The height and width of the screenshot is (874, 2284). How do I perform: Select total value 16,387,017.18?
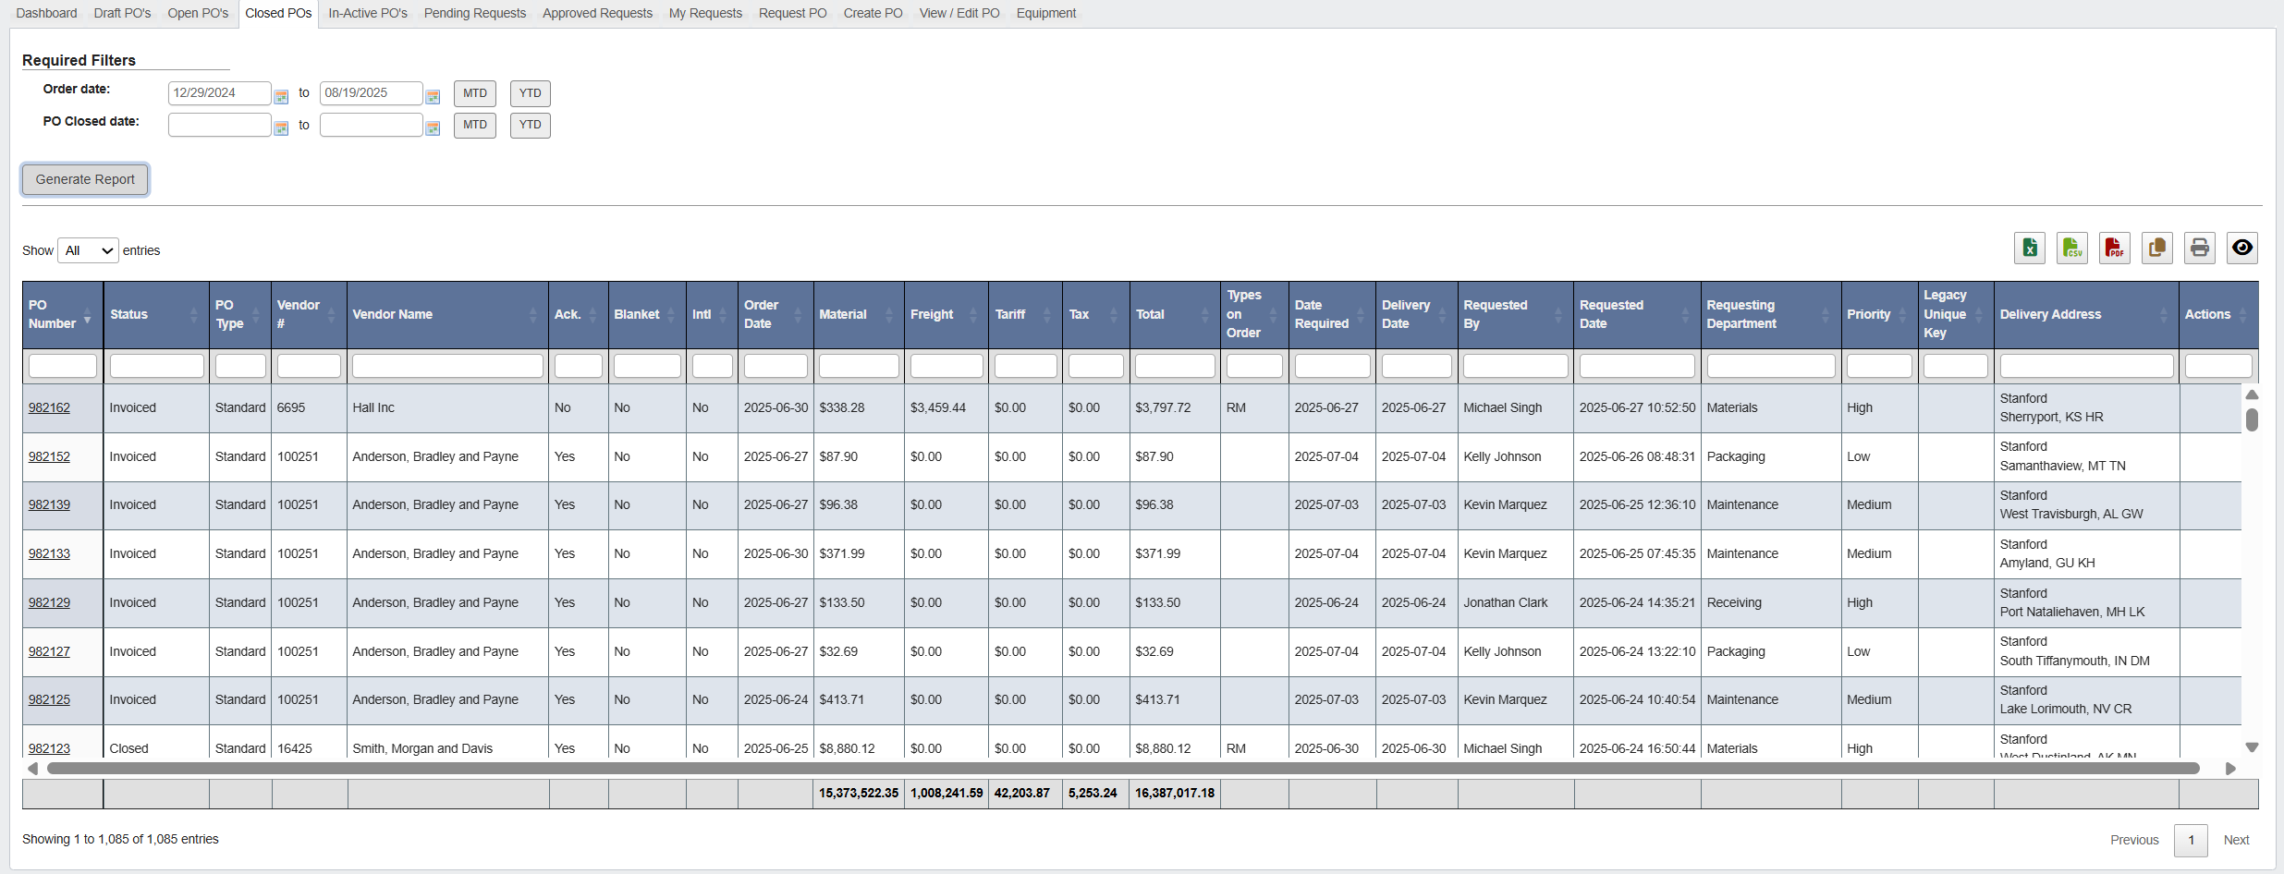[x=1175, y=793]
